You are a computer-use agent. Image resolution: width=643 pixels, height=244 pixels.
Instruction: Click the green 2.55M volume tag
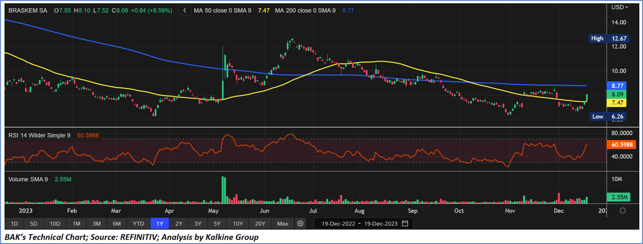pyautogui.click(x=619, y=197)
